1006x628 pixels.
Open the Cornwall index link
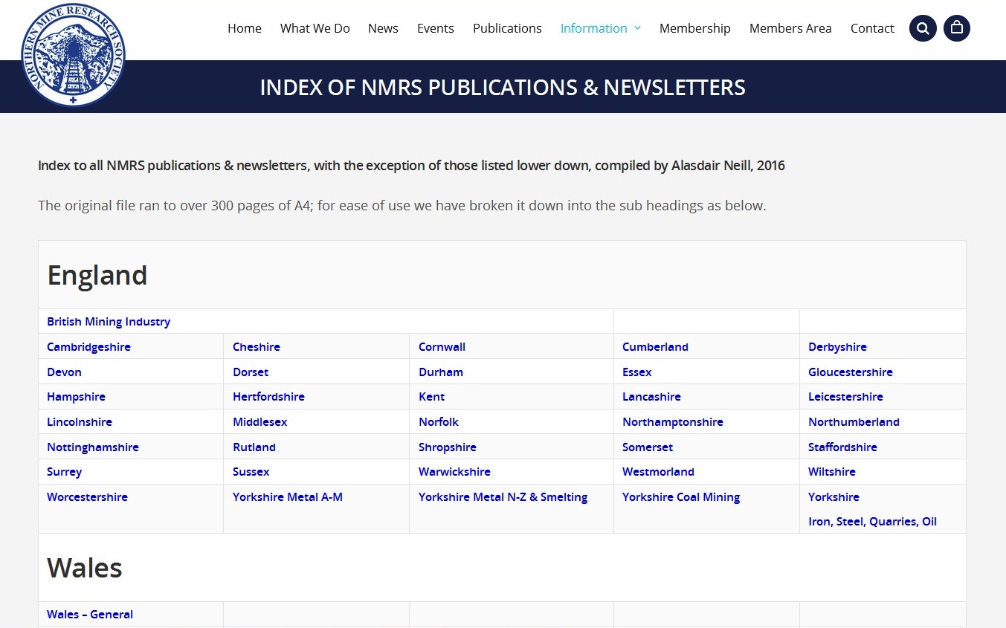pyautogui.click(x=442, y=347)
